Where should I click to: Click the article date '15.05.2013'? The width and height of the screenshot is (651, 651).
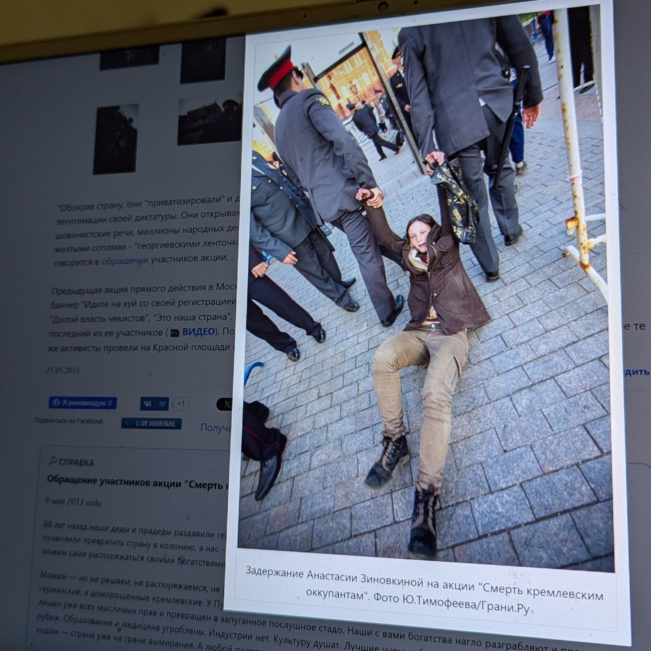point(63,370)
